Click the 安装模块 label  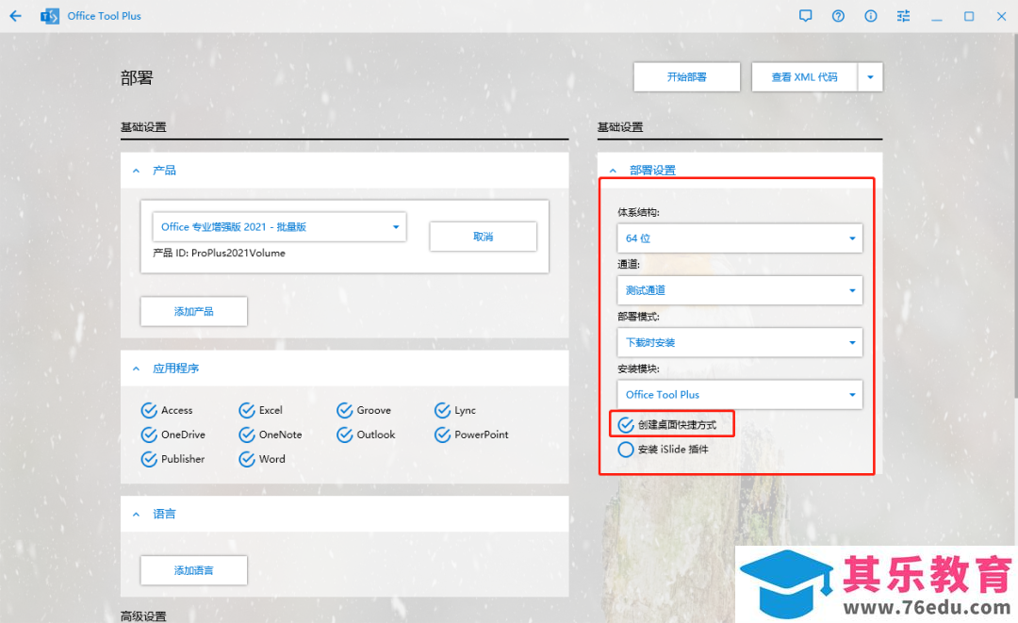(x=638, y=369)
